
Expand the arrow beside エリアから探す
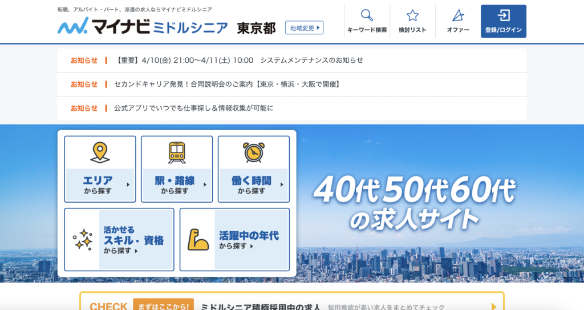[x=128, y=184]
